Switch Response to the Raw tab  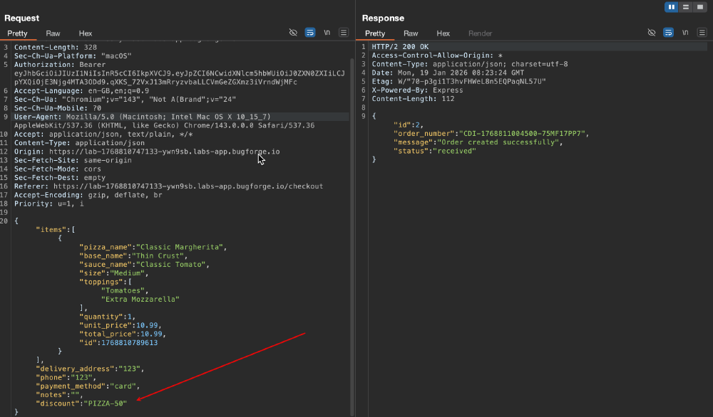click(411, 33)
